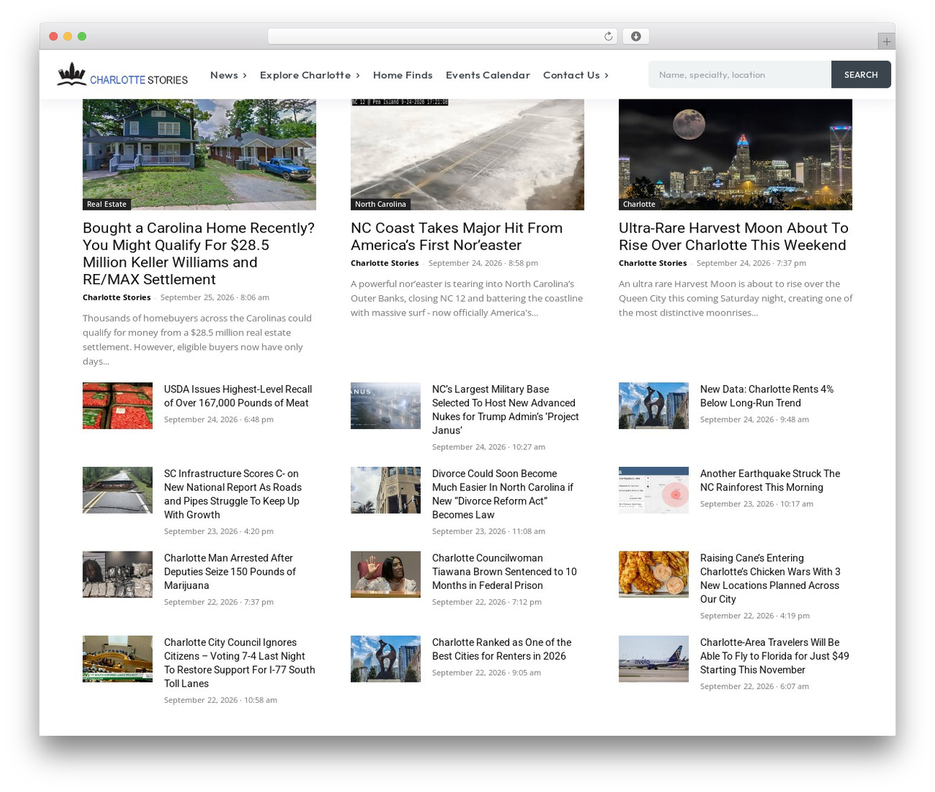Open the Real Estate category tag
Image resolution: width=935 pixels, height=792 pixels.
pos(107,204)
